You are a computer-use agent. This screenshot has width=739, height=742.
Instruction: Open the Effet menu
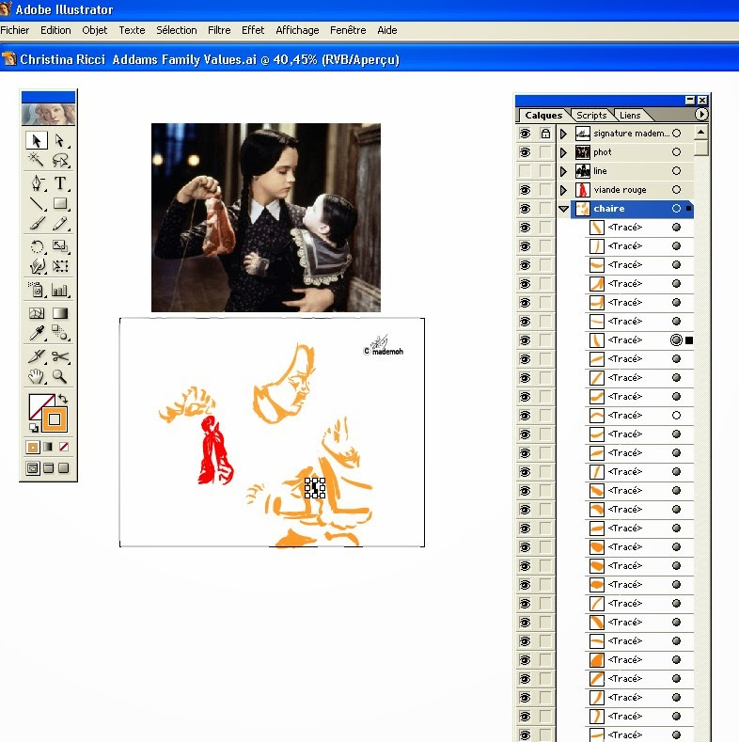(x=253, y=30)
